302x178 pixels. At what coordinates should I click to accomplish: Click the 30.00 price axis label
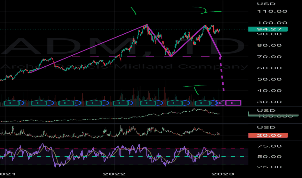point(269,102)
